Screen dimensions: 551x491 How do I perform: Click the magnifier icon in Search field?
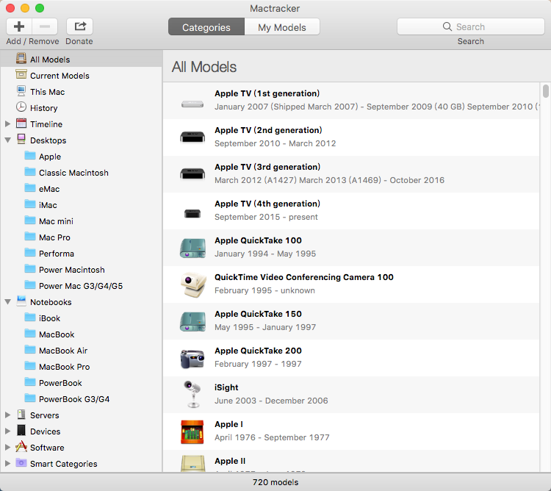pyautogui.click(x=447, y=26)
